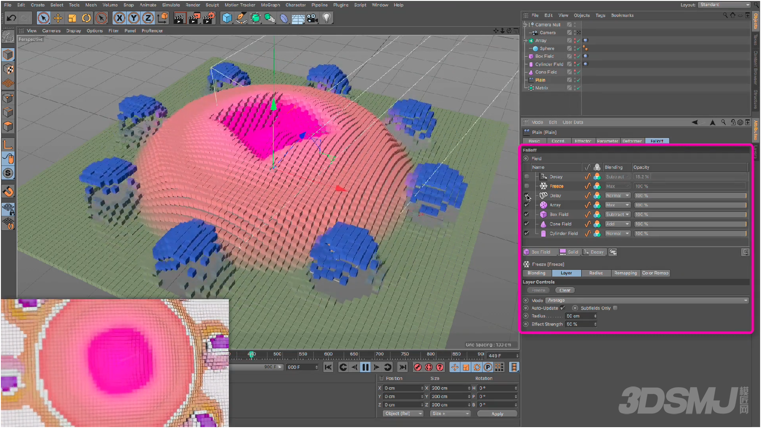Select the Texture mode checkered cube icon
761x428 pixels.
coord(8,69)
